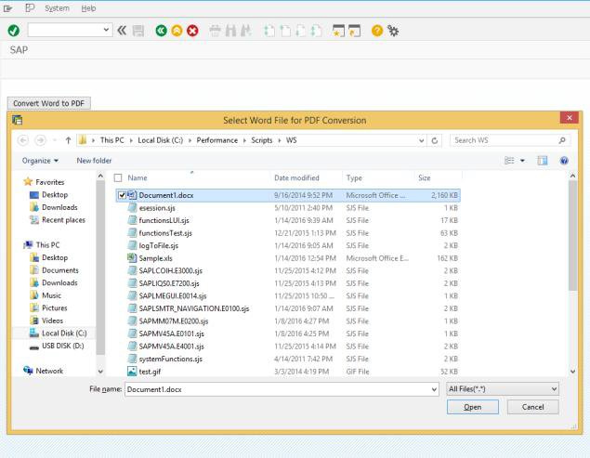Click the New folder button
The width and height of the screenshot is (590, 458).
(94, 161)
